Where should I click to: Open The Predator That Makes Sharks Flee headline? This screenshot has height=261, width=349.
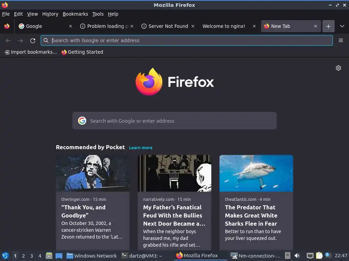coord(251,215)
